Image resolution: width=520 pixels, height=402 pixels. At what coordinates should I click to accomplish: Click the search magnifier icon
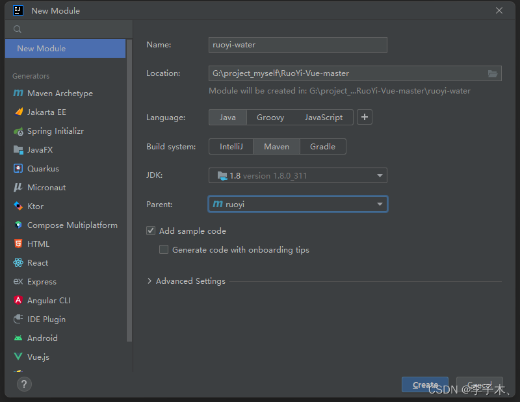click(x=18, y=29)
